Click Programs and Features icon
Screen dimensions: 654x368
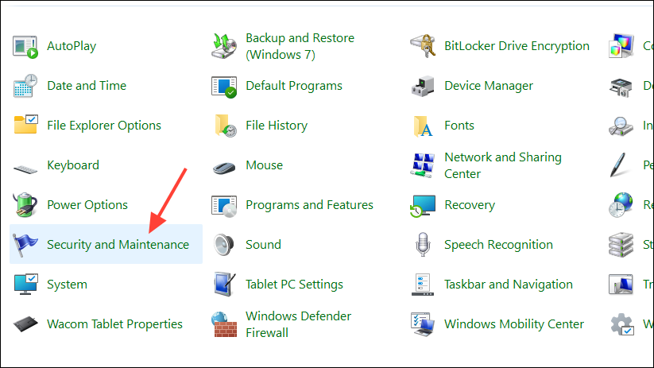tap(224, 206)
